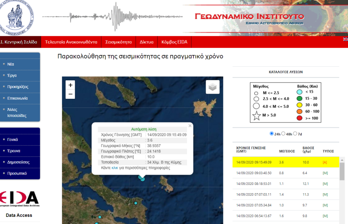Click the [A] type tag

point(325,162)
